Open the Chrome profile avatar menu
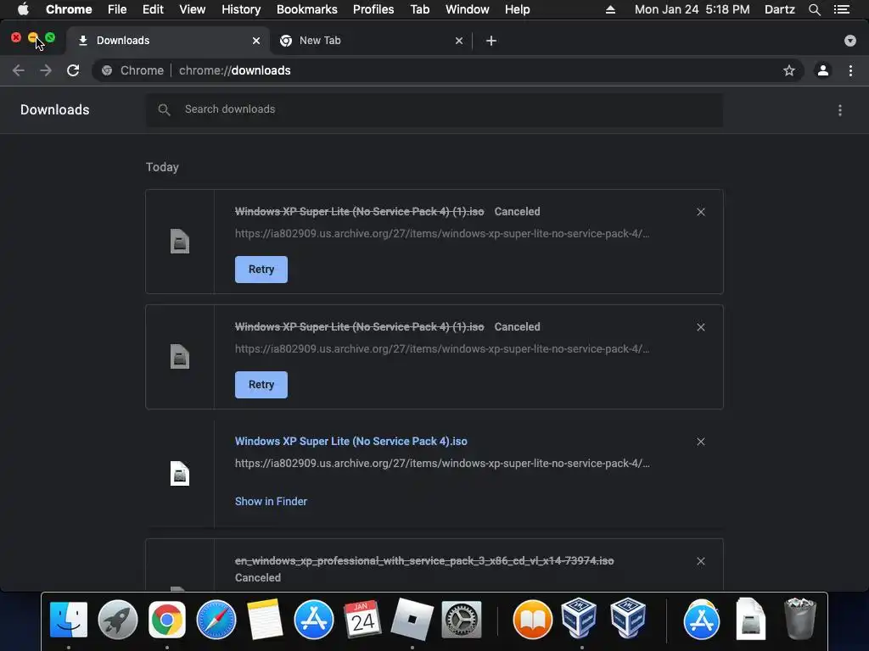This screenshot has height=651, width=869. [823, 70]
